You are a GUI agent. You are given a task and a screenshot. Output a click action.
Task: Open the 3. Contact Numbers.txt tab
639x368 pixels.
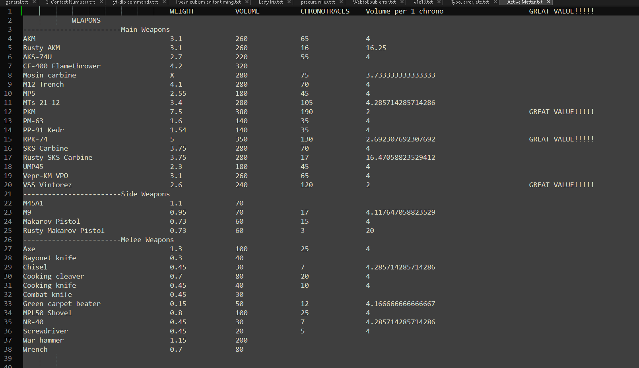(x=70, y=2)
